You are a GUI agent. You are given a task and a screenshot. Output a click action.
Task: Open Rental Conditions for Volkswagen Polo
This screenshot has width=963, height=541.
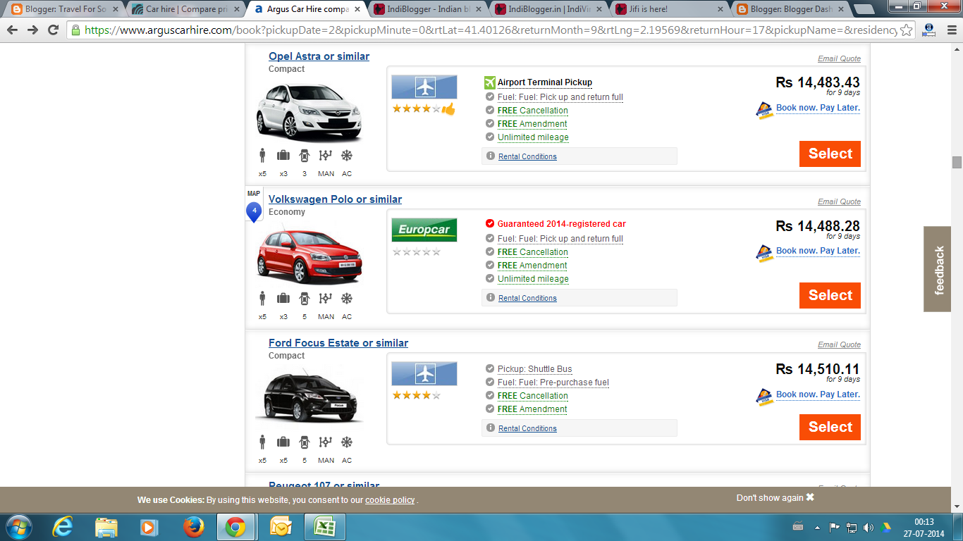click(527, 298)
